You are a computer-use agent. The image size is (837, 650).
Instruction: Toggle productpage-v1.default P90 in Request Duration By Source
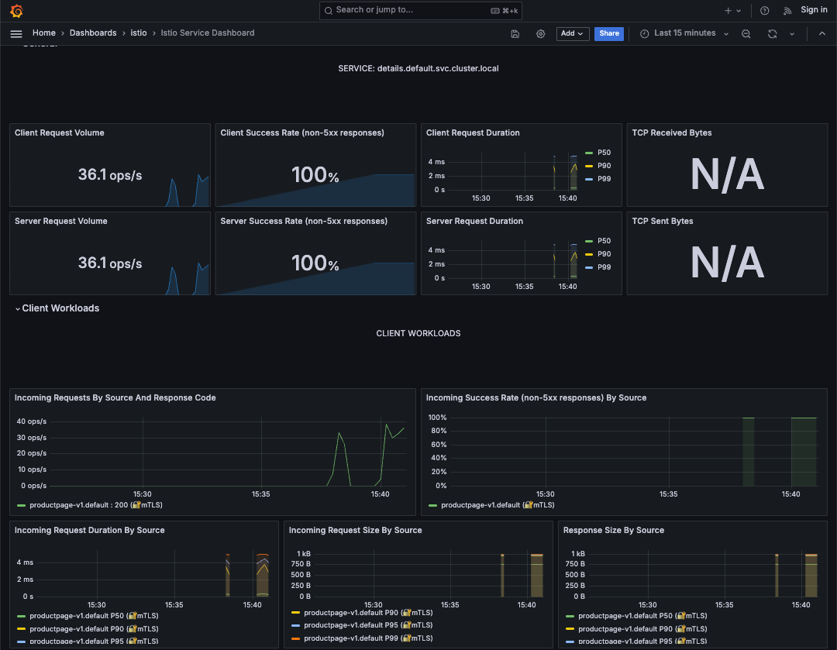(94, 629)
